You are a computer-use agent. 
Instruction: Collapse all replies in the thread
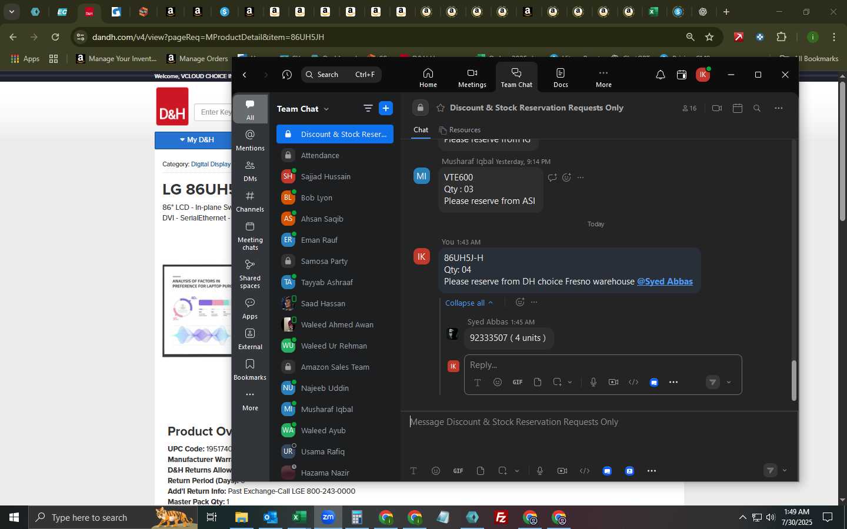(469, 303)
